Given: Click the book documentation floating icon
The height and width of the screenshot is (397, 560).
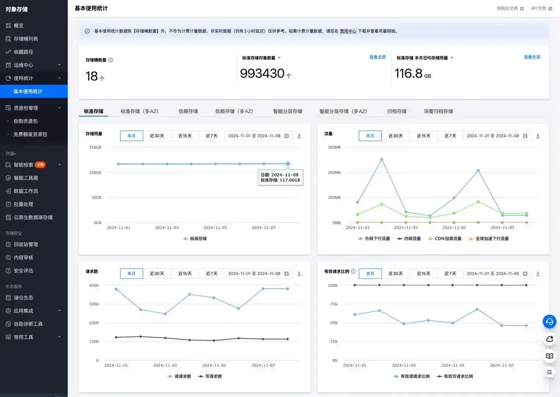Looking at the screenshot, I should tap(549, 355).
